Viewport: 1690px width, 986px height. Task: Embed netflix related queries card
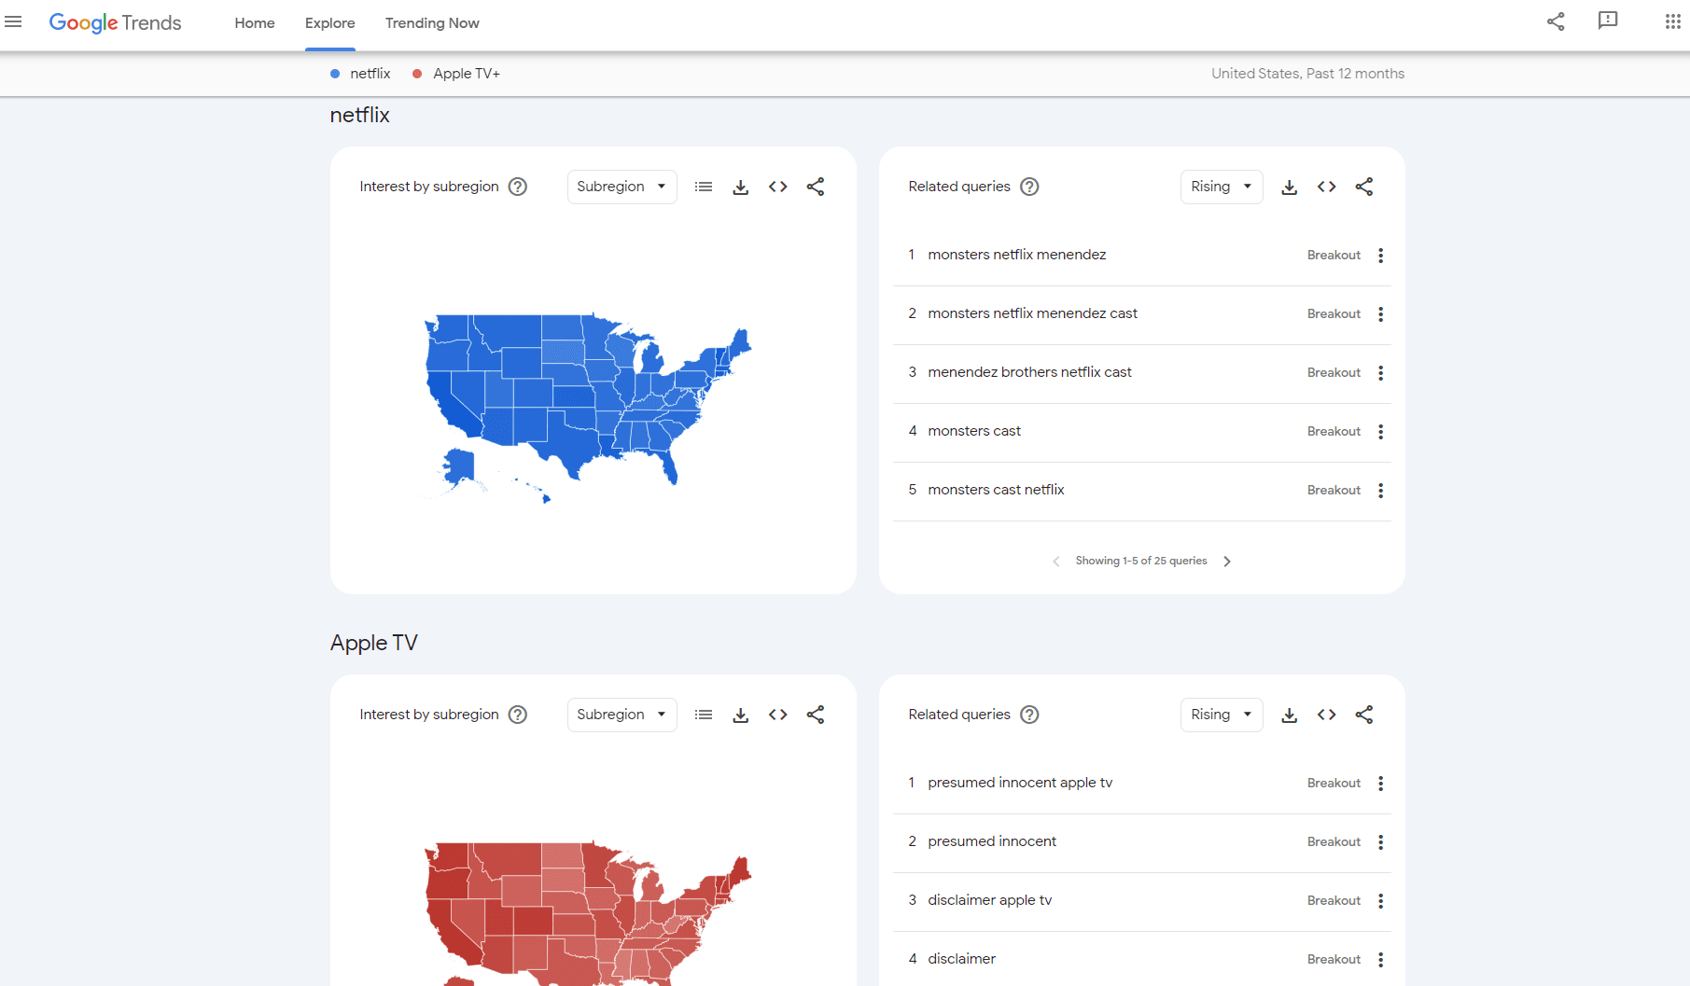pos(1327,187)
